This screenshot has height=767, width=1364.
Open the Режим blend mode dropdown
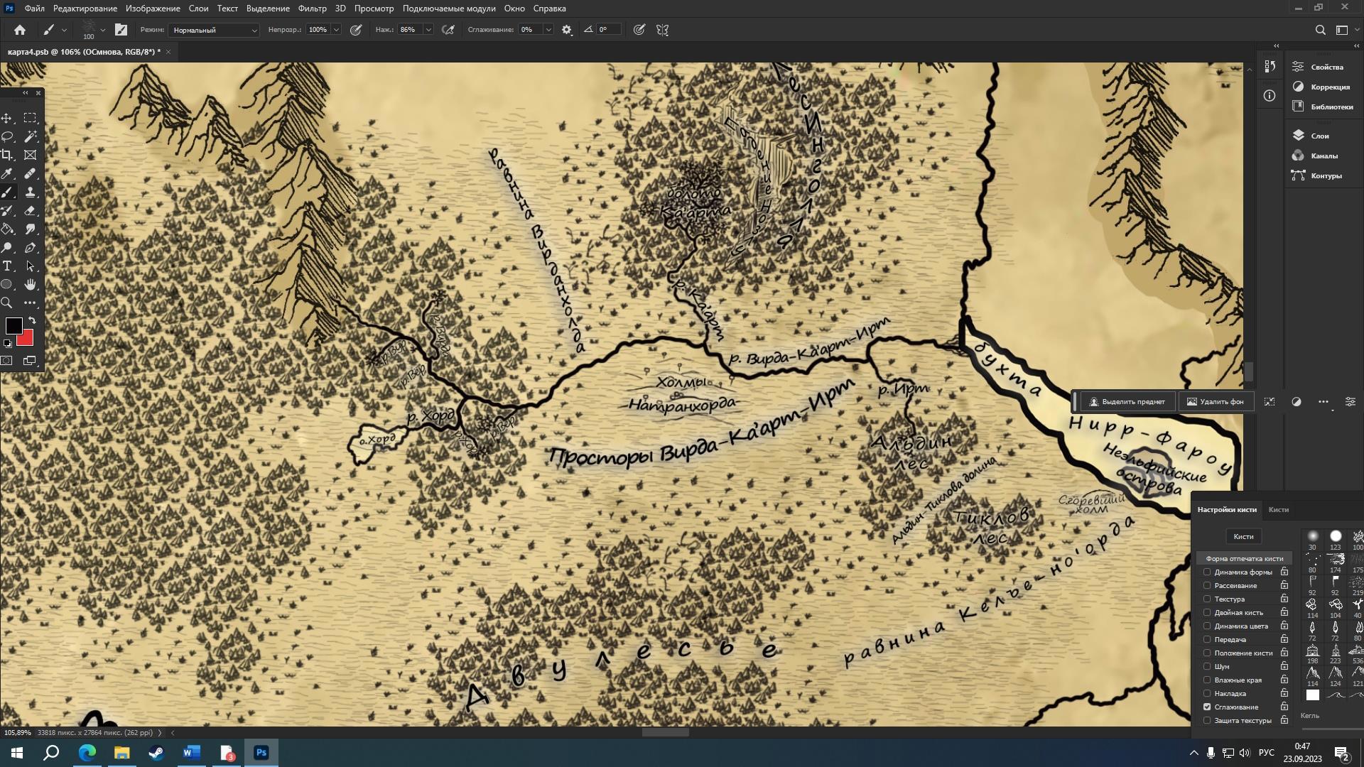point(215,30)
